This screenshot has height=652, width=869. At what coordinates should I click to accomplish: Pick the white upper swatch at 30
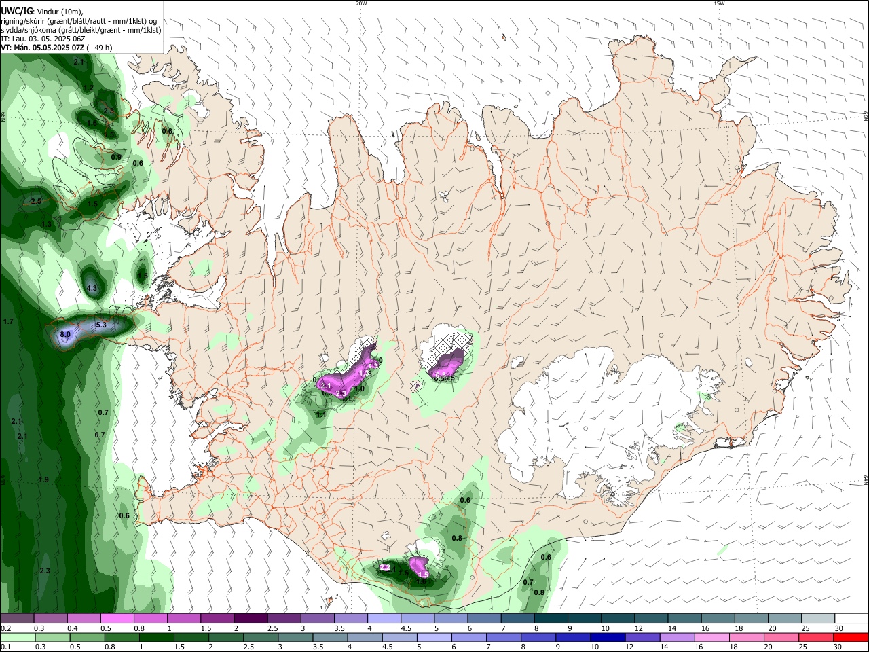click(852, 618)
